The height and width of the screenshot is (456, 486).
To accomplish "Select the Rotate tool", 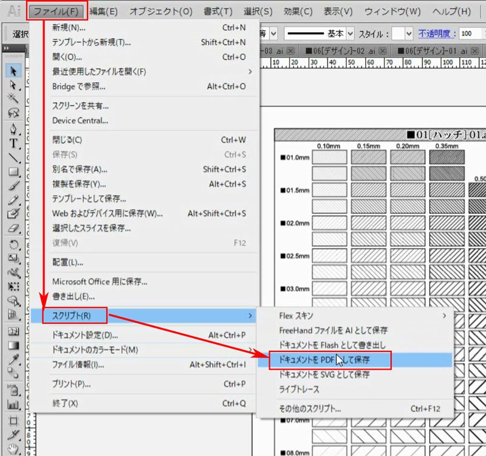I will [13, 245].
